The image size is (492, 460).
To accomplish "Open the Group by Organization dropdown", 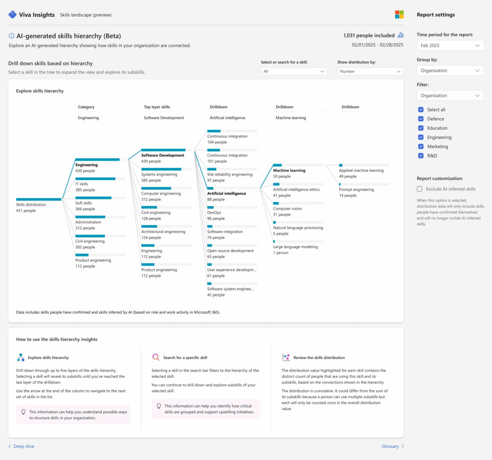I will tap(450, 70).
